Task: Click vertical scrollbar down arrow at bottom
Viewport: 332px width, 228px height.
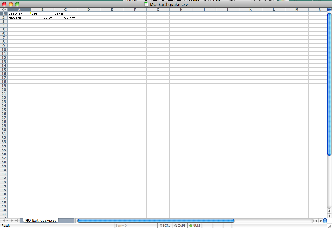Action: pos(329,216)
